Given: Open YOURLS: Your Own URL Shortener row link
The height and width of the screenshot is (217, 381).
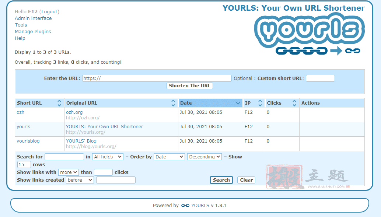Looking at the screenshot, I should tap(105, 127).
